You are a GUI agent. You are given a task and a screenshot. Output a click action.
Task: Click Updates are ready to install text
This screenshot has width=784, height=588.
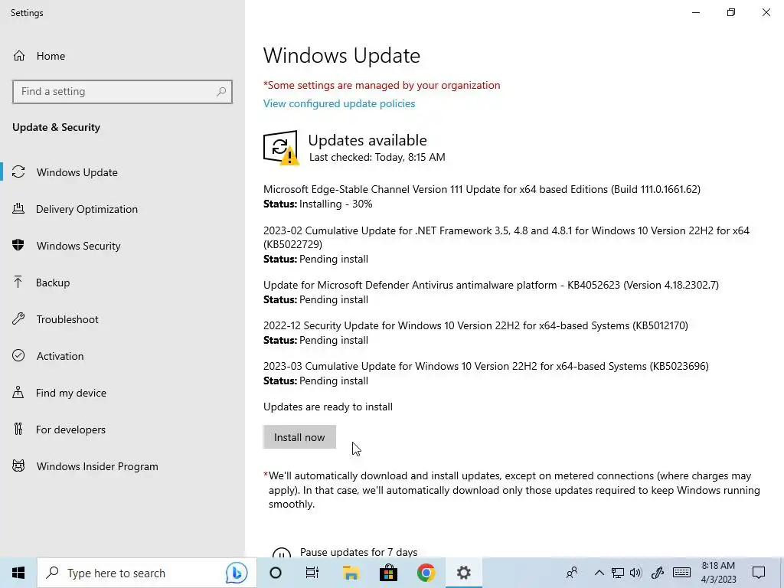point(328,407)
